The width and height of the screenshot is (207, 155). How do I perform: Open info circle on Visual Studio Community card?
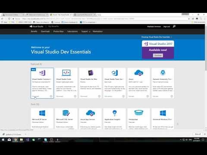click(x=51, y=96)
